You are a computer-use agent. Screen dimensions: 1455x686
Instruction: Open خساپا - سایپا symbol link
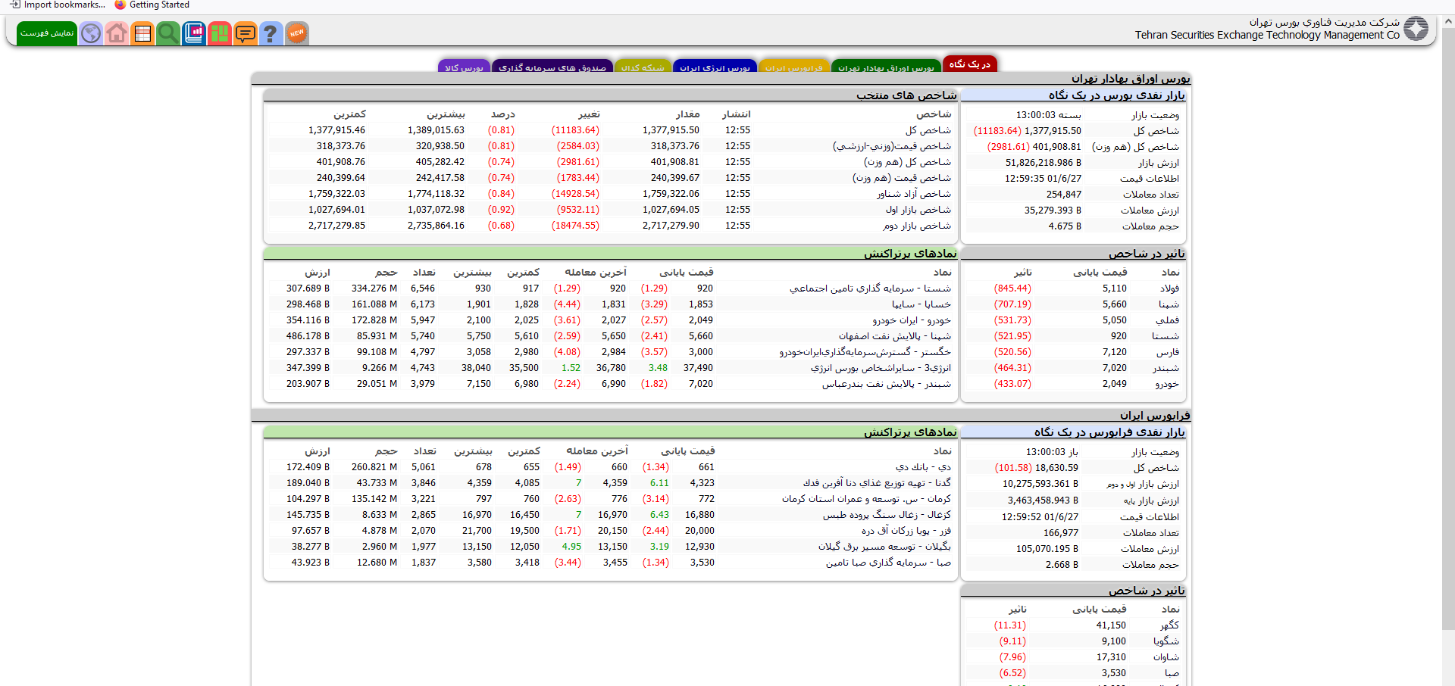tap(921, 304)
